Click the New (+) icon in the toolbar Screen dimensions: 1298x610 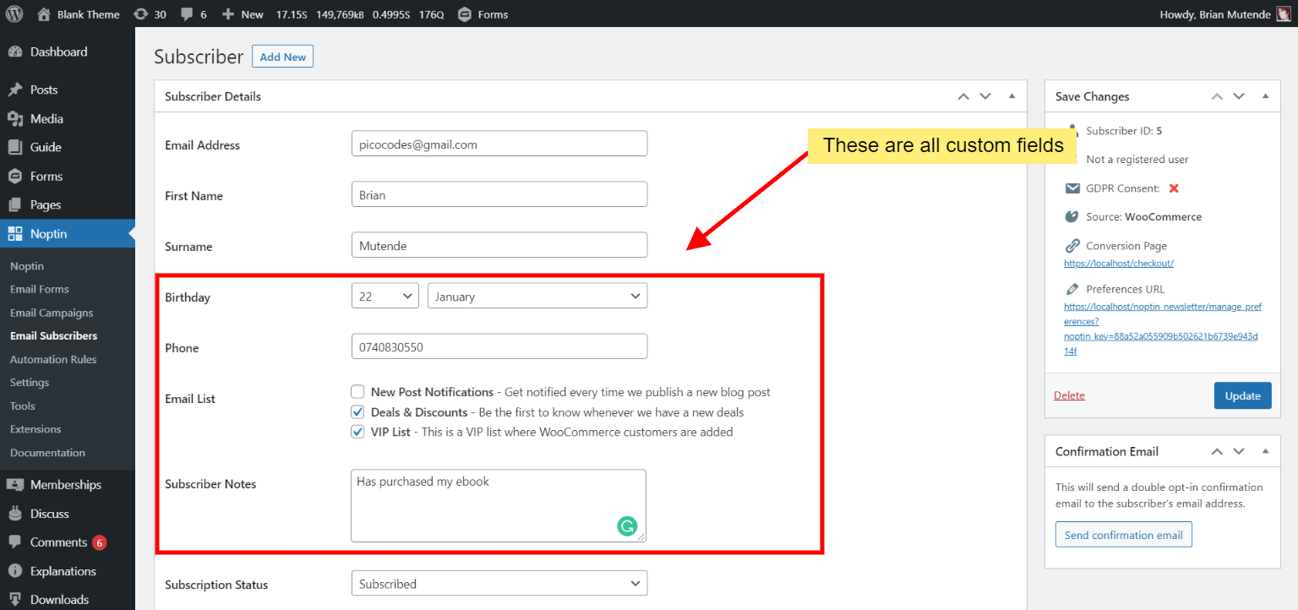tap(231, 14)
